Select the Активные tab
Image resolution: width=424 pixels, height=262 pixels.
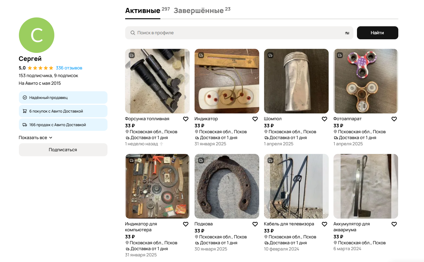tap(143, 11)
